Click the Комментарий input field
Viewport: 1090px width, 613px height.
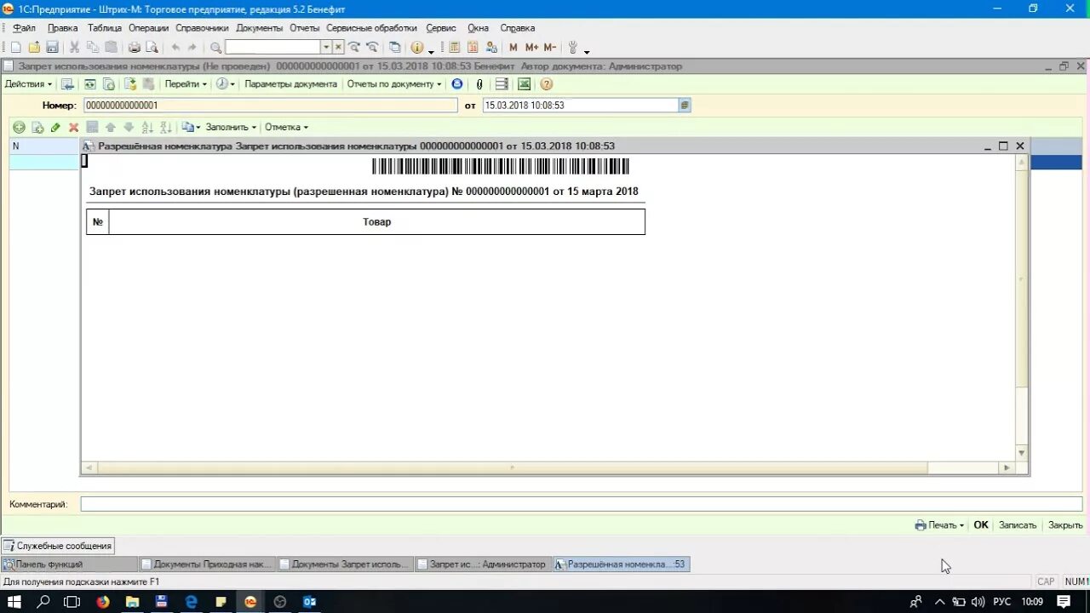(582, 504)
